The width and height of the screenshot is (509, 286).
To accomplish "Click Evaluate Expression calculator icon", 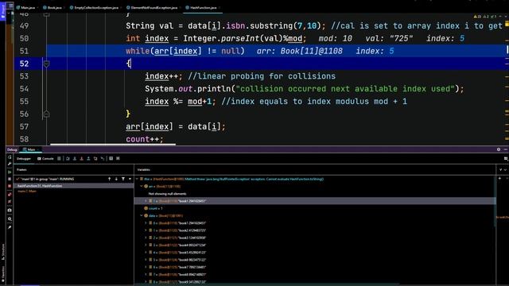I will [x=111, y=159].
